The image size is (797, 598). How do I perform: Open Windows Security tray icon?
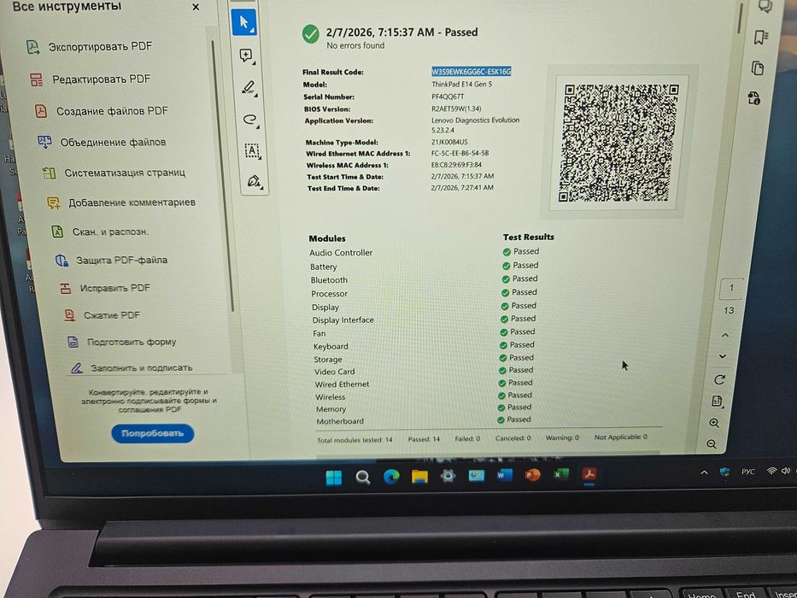[725, 472]
